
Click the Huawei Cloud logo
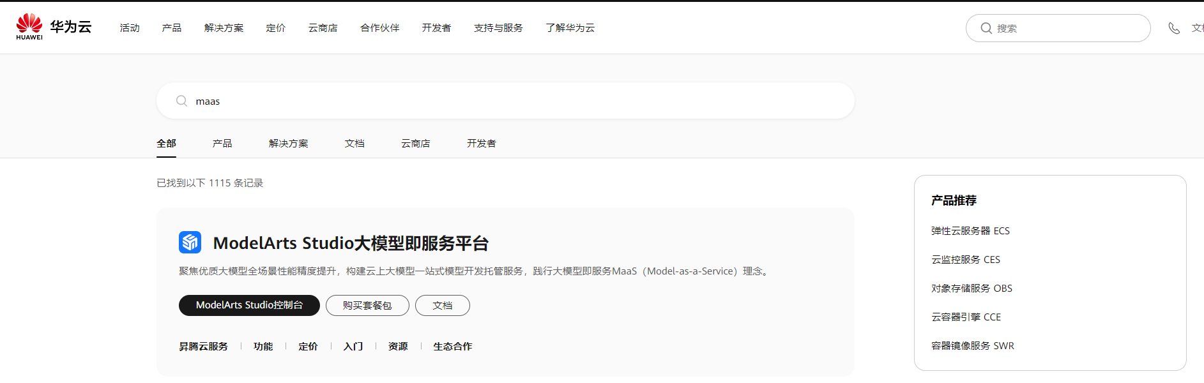54,27
